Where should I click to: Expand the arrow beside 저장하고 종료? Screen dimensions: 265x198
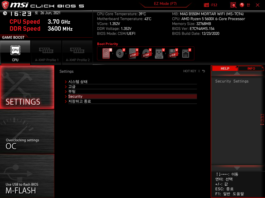coord(66,101)
